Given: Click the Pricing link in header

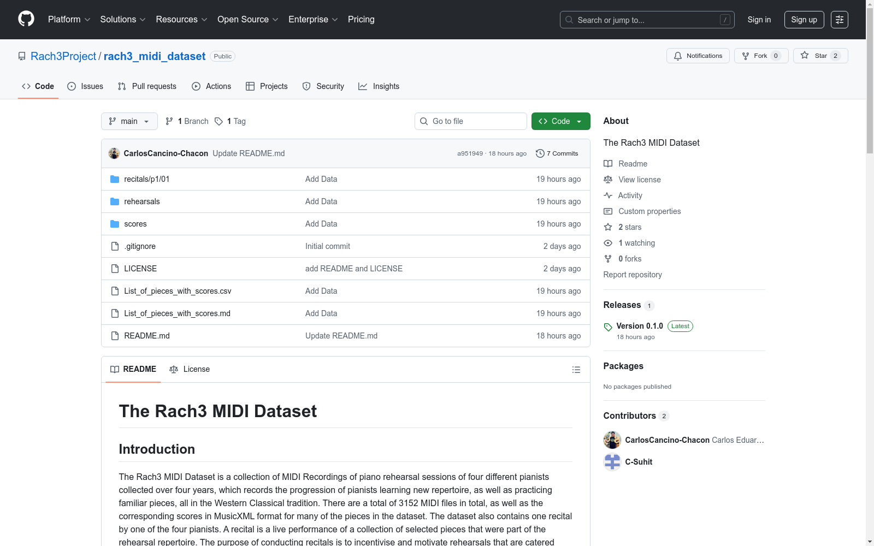Looking at the screenshot, I should [x=361, y=20].
